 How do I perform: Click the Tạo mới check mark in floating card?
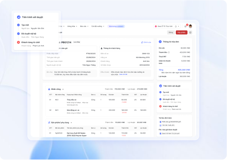click(x=18, y=25)
